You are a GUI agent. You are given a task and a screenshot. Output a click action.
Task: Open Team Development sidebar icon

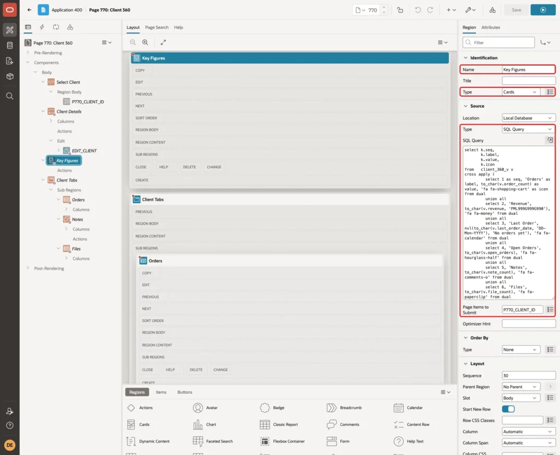(10, 61)
